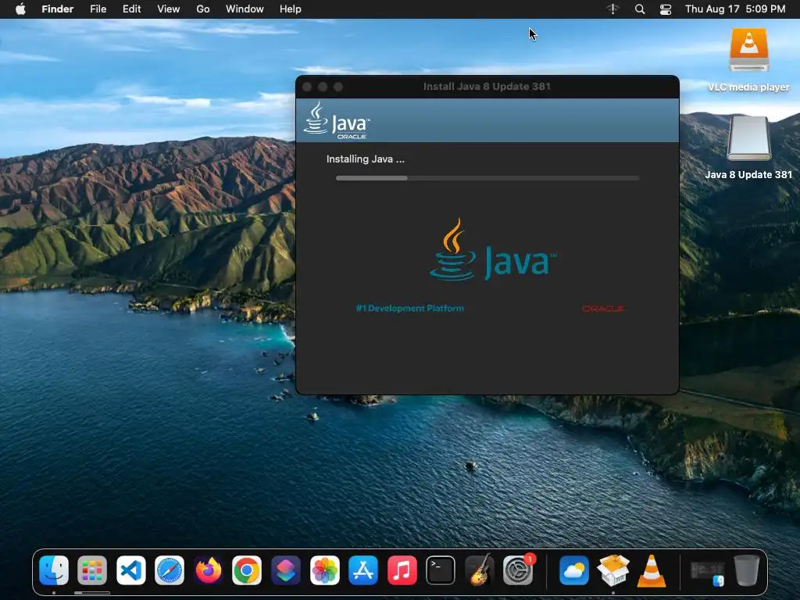Open Safari browser in the dock
800x600 pixels.
[x=170, y=570]
